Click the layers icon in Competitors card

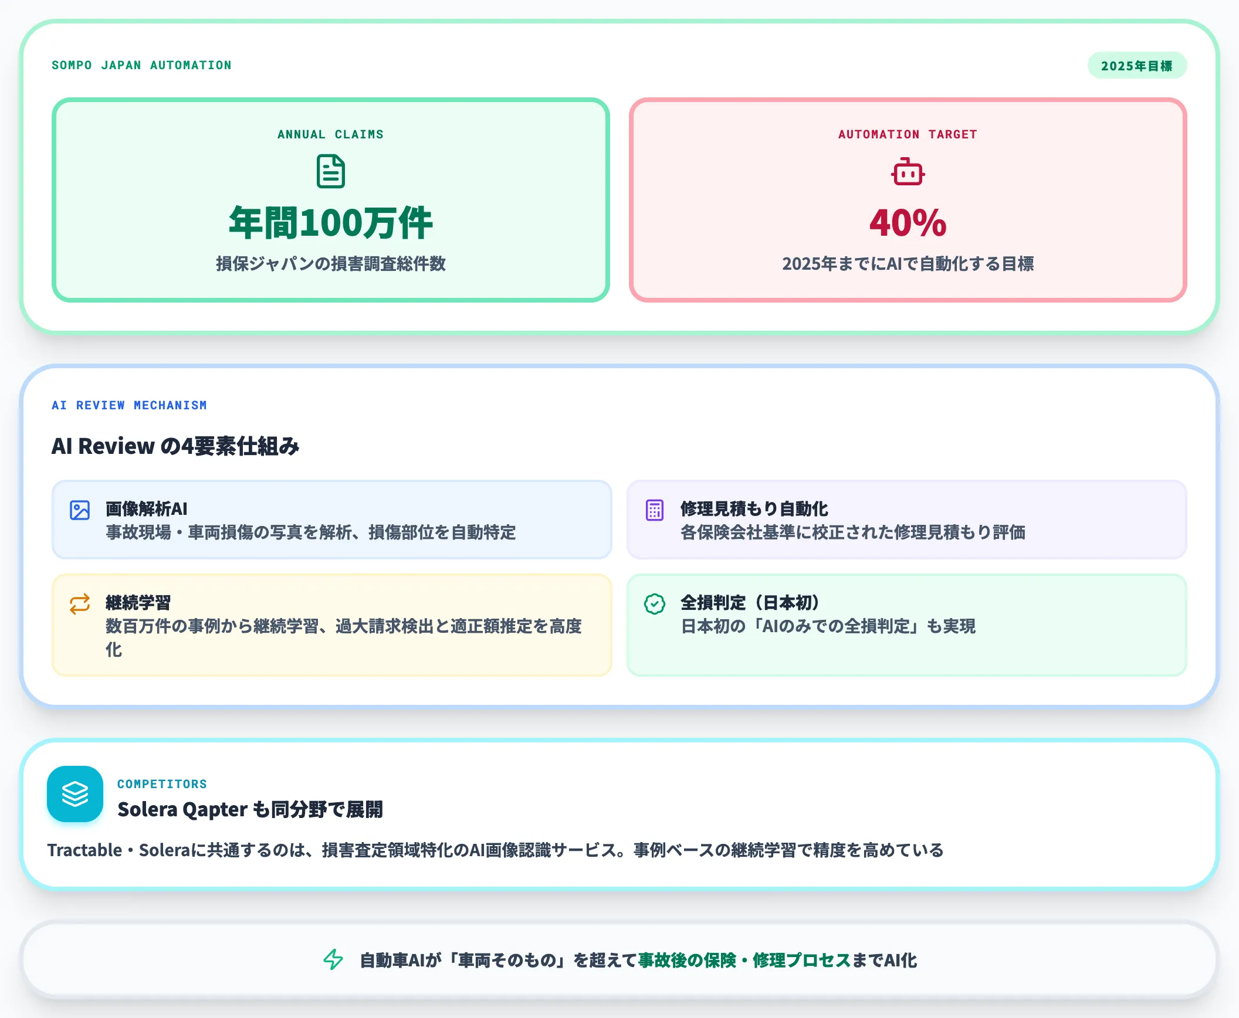pyautogui.click(x=75, y=794)
